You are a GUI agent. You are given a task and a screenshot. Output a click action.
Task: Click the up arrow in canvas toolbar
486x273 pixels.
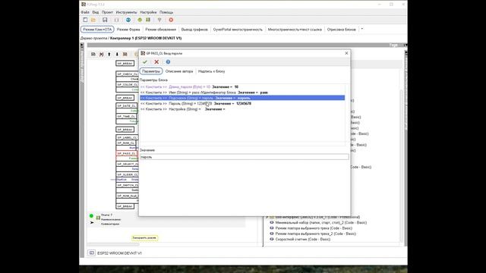(x=109, y=54)
